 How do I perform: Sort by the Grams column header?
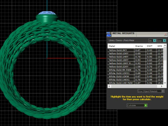coord(140,46)
